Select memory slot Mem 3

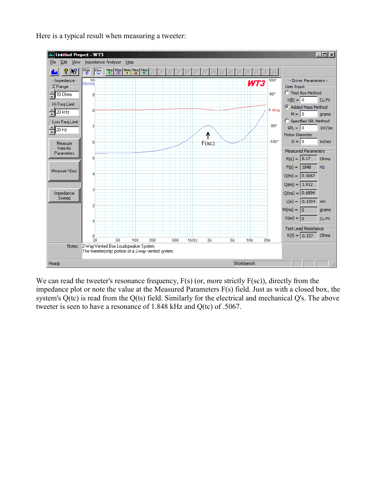(127, 71)
